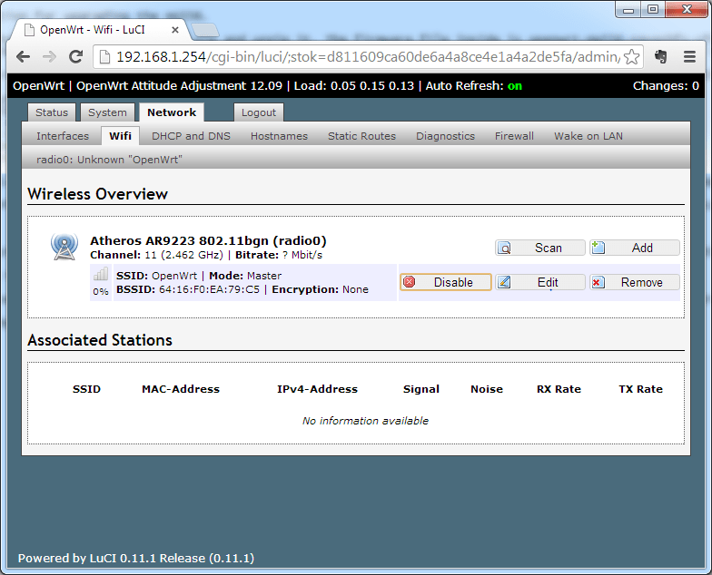712x575 pixels.
Task: Click the page icon in address bar
Action: (x=105, y=56)
